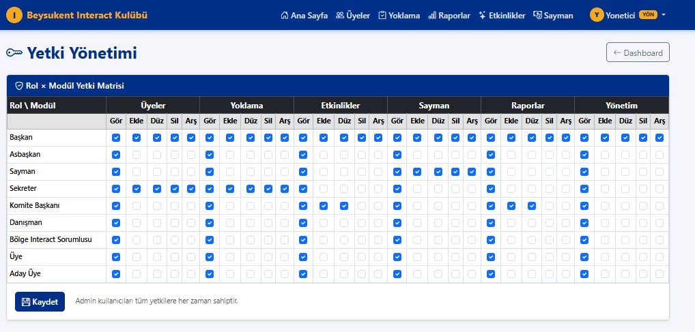
Task: Click the Etkinlikler sparkle icon
Action: (483, 15)
